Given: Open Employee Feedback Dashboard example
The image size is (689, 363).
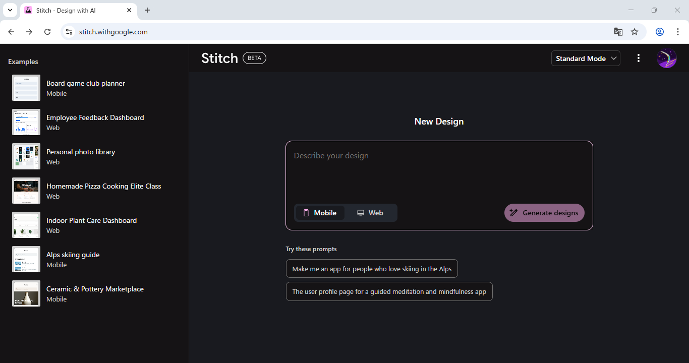Looking at the screenshot, I should tap(94, 122).
